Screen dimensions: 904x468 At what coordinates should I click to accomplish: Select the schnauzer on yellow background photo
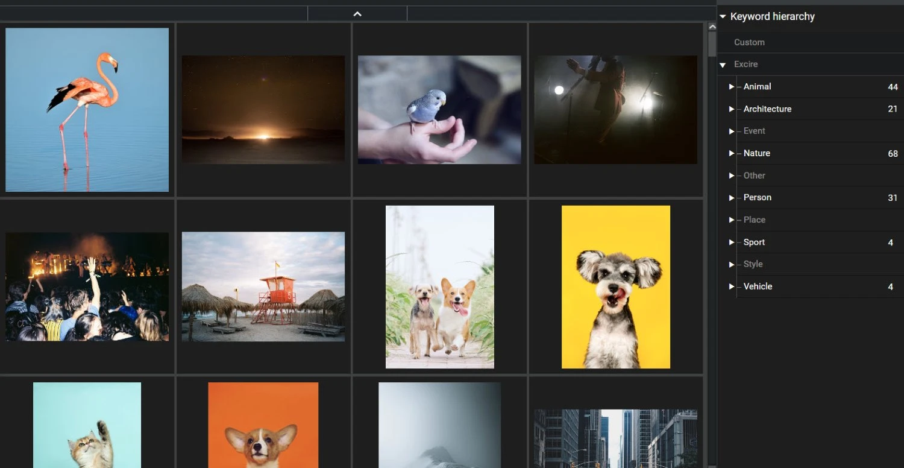click(615, 286)
